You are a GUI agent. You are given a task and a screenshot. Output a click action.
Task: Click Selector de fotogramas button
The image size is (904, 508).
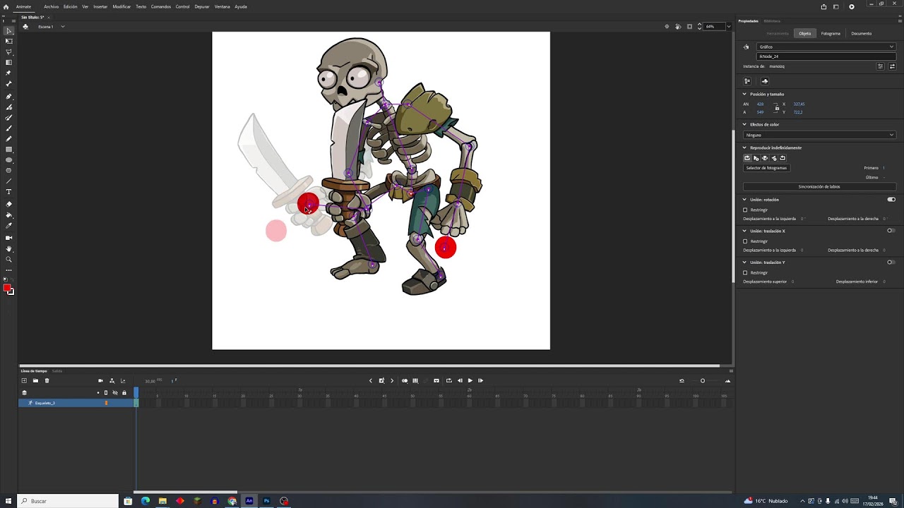(767, 168)
